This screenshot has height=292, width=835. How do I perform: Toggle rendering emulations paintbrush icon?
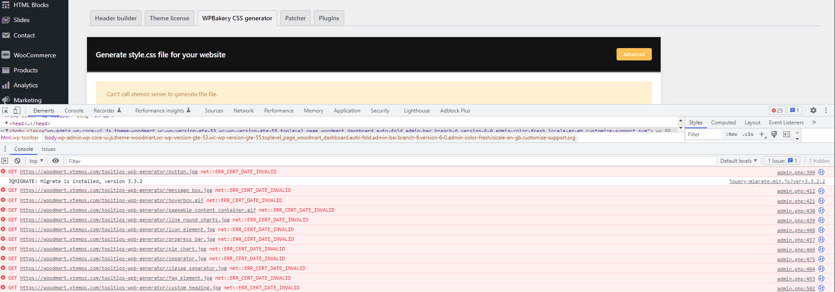tap(774, 134)
